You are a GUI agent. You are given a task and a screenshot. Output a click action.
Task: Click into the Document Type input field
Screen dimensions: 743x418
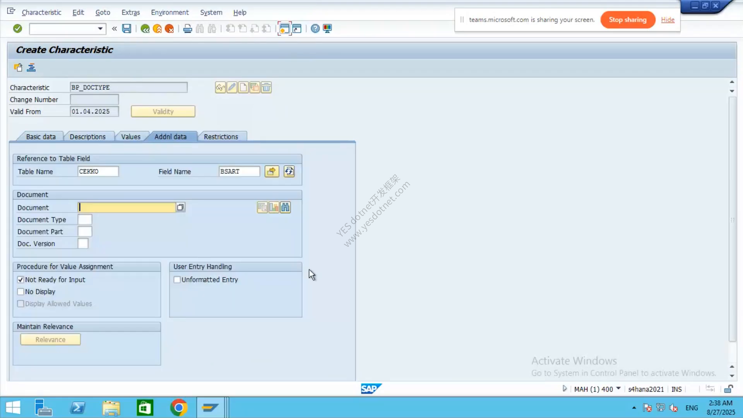[x=85, y=219]
